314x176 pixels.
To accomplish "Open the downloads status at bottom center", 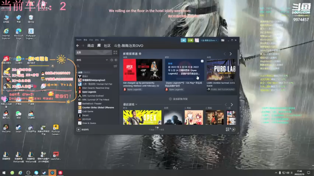I will 157,129.
